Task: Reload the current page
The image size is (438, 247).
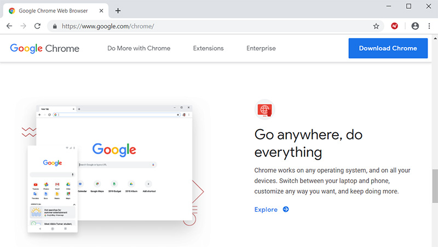Action: click(37, 26)
